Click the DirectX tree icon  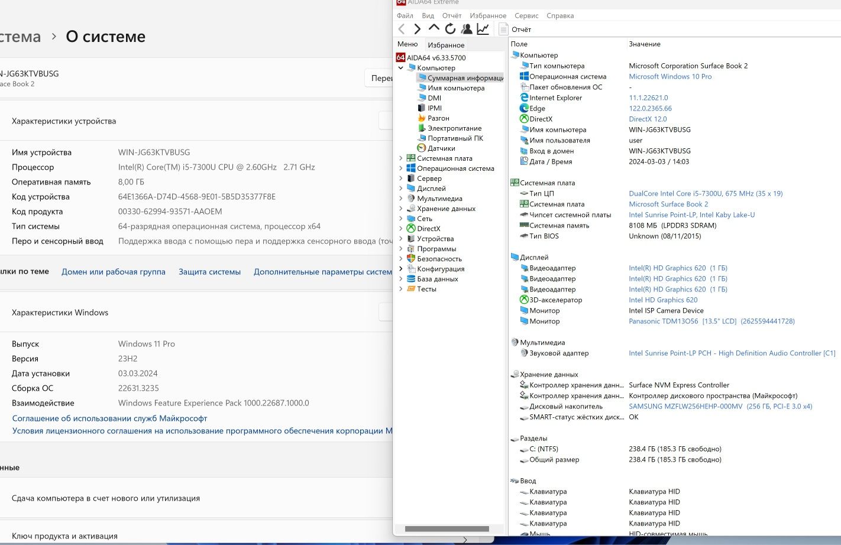[x=411, y=229]
